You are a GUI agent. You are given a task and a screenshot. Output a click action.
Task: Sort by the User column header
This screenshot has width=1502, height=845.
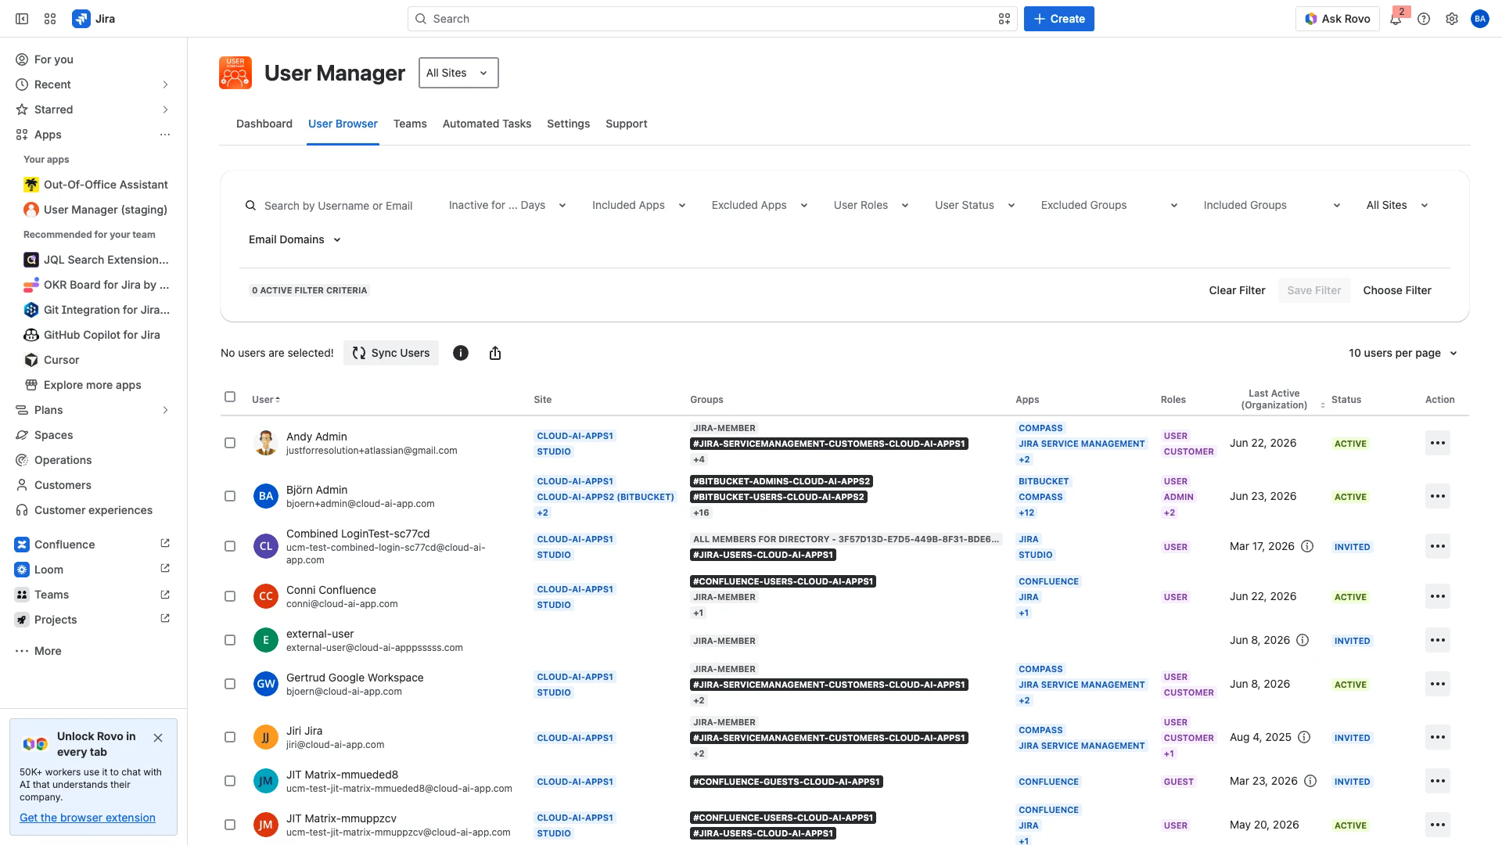click(x=266, y=400)
